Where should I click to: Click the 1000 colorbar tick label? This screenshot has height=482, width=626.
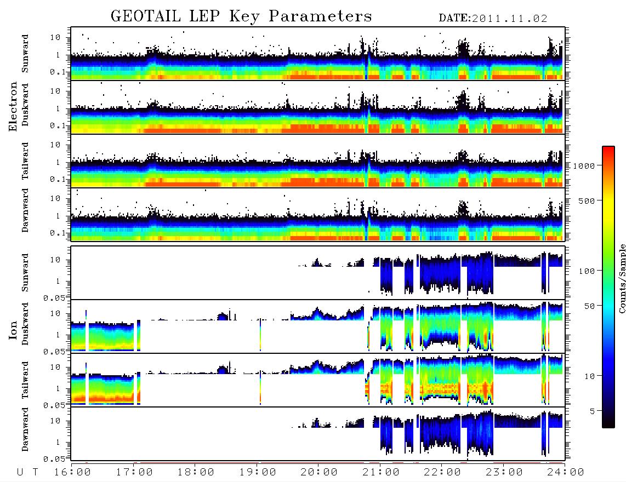pos(584,166)
